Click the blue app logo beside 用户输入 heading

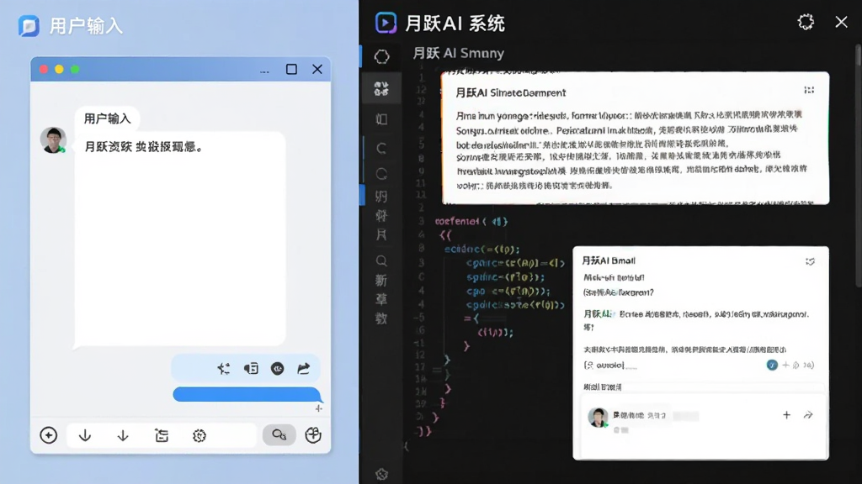coord(29,26)
